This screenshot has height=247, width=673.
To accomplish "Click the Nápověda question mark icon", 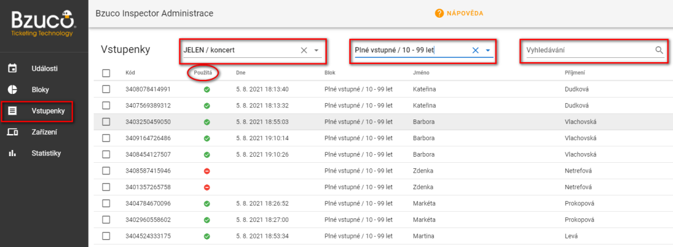I will pos(439,13).
